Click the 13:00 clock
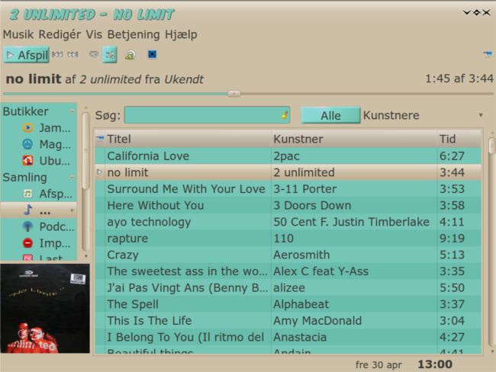This screenshot has height=372, width=496. coord(435,364)
